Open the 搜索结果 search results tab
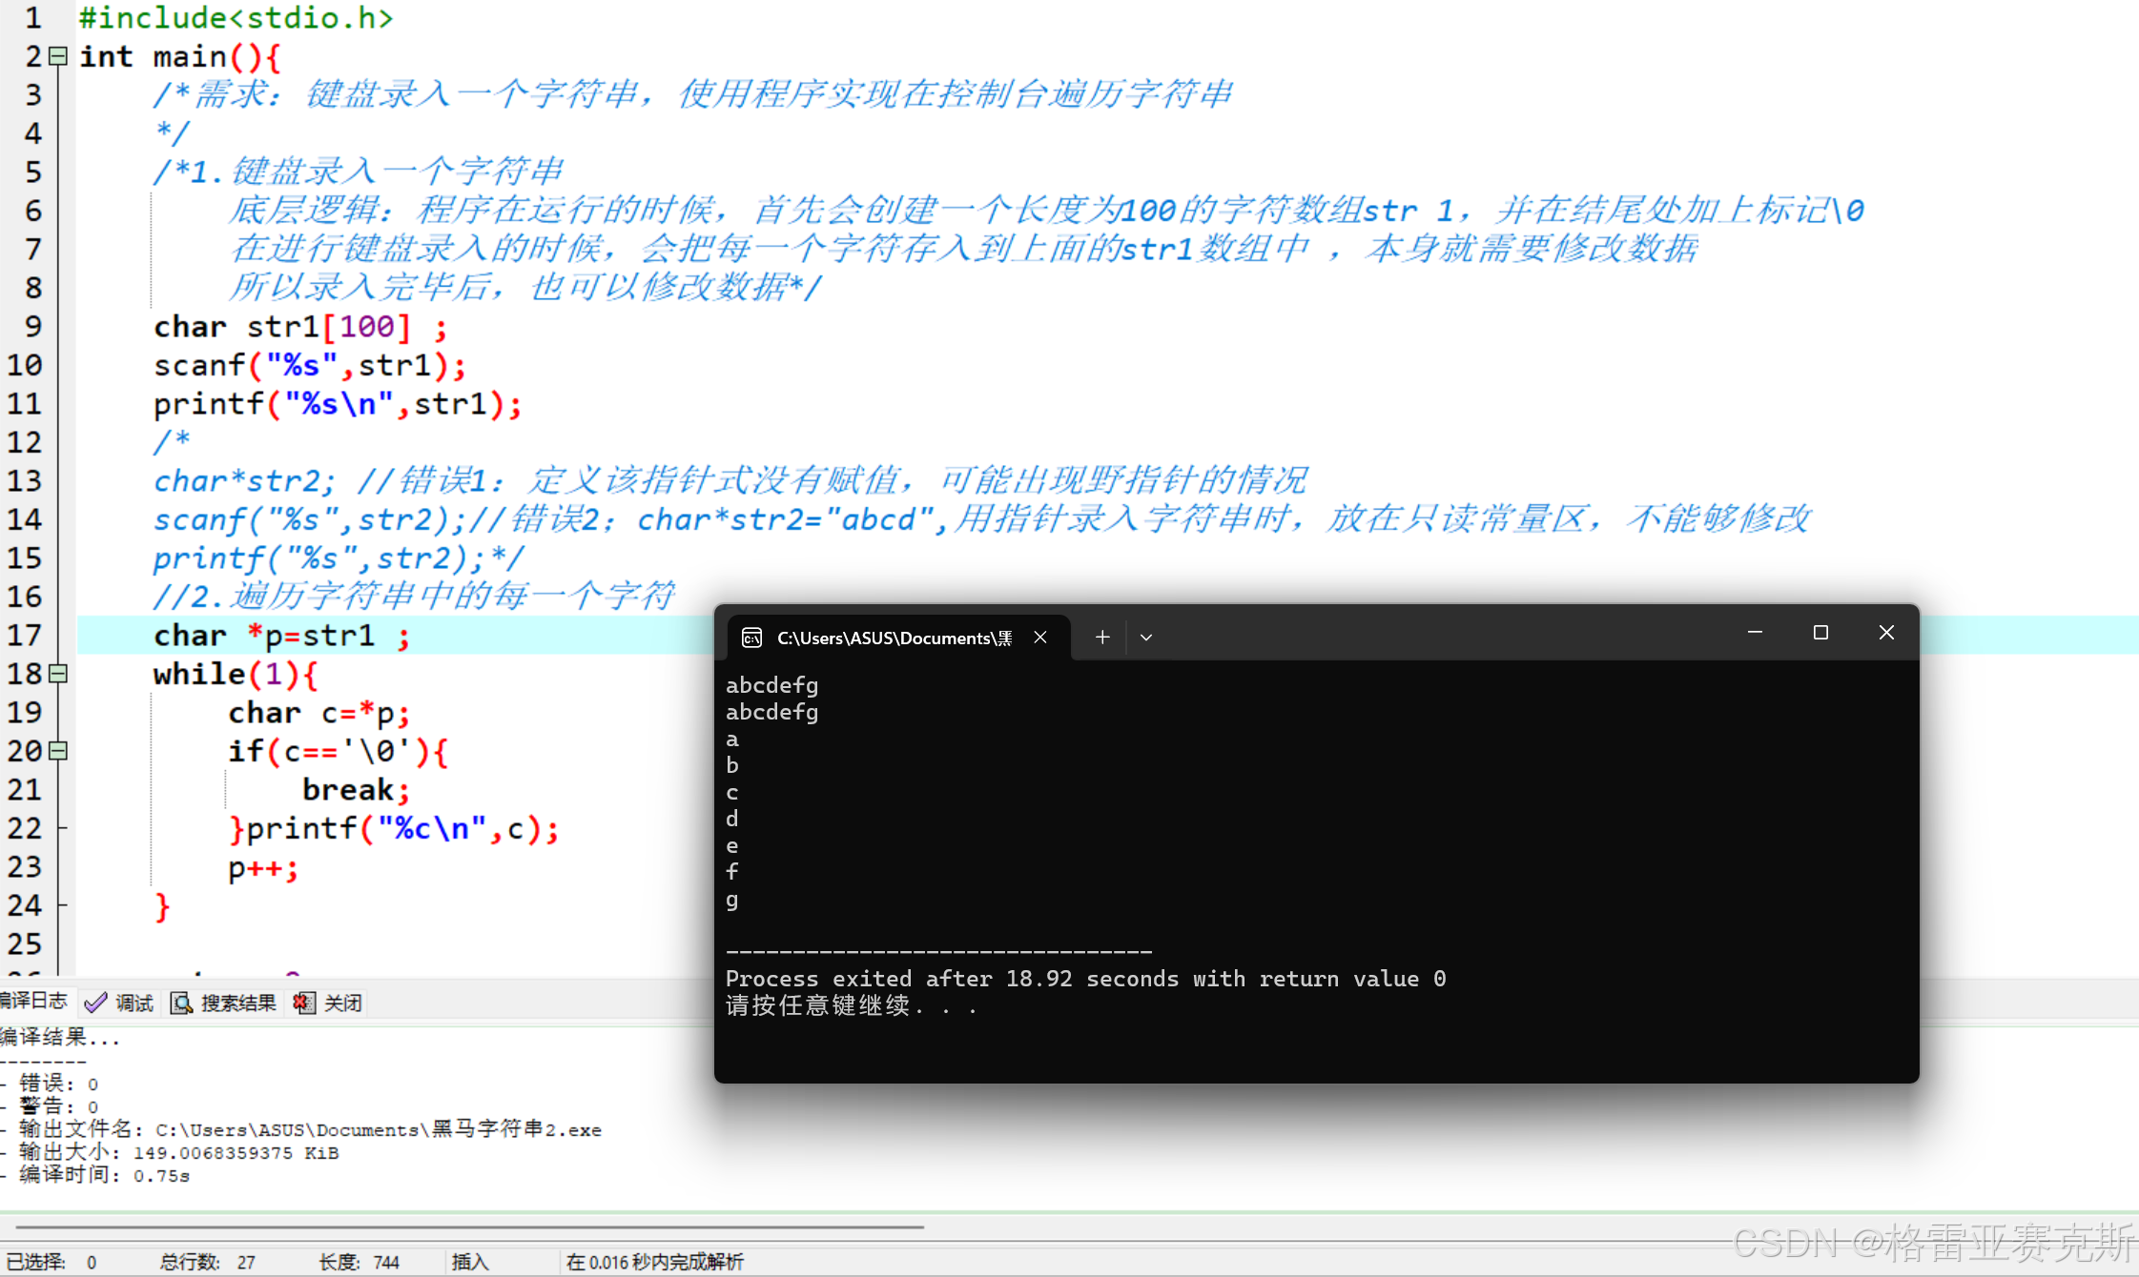The image size is (2139, 1277). tap(237, 1003)
